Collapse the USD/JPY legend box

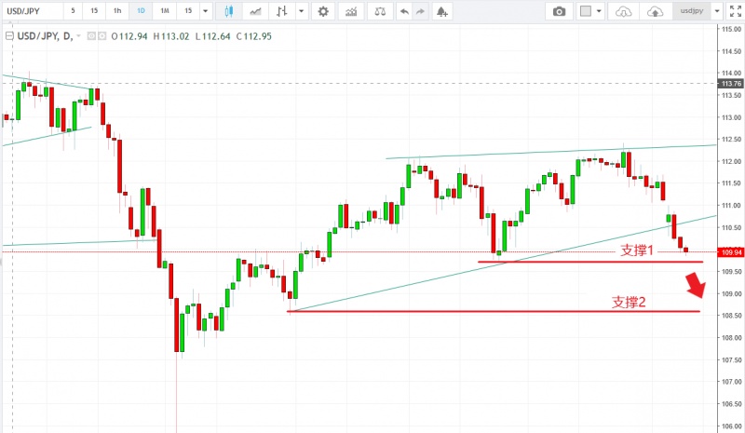[9, 36]
